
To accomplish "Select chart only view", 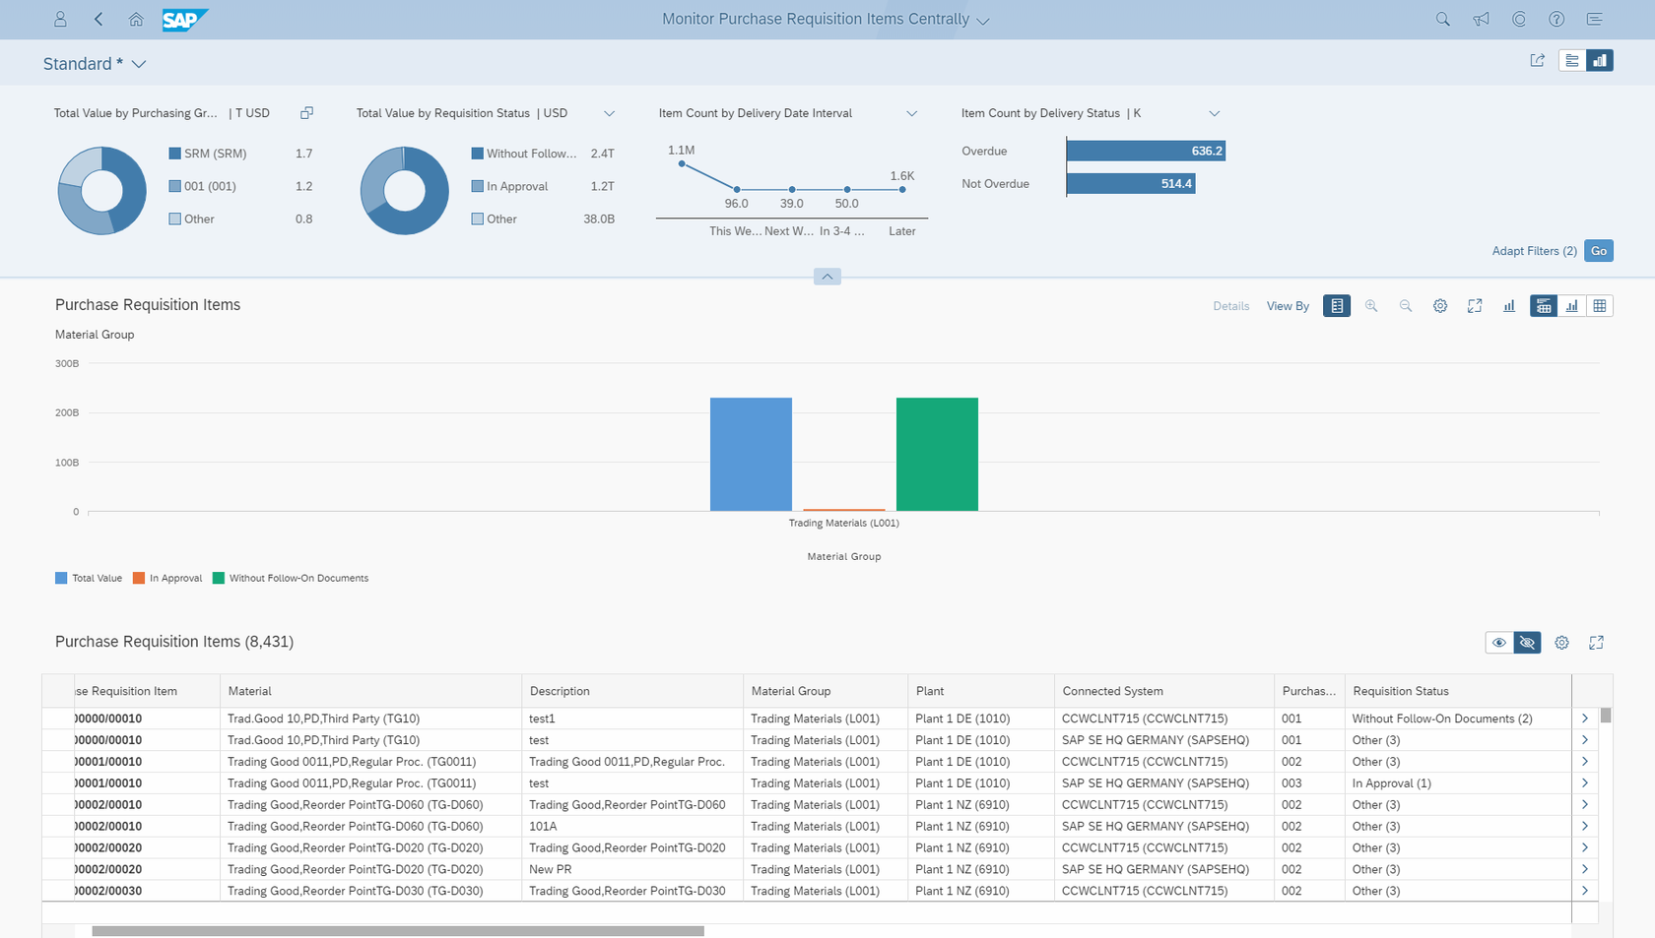I will (1572, 306).
